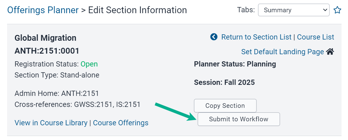Open the Course Offerings link

coord(120,123)
